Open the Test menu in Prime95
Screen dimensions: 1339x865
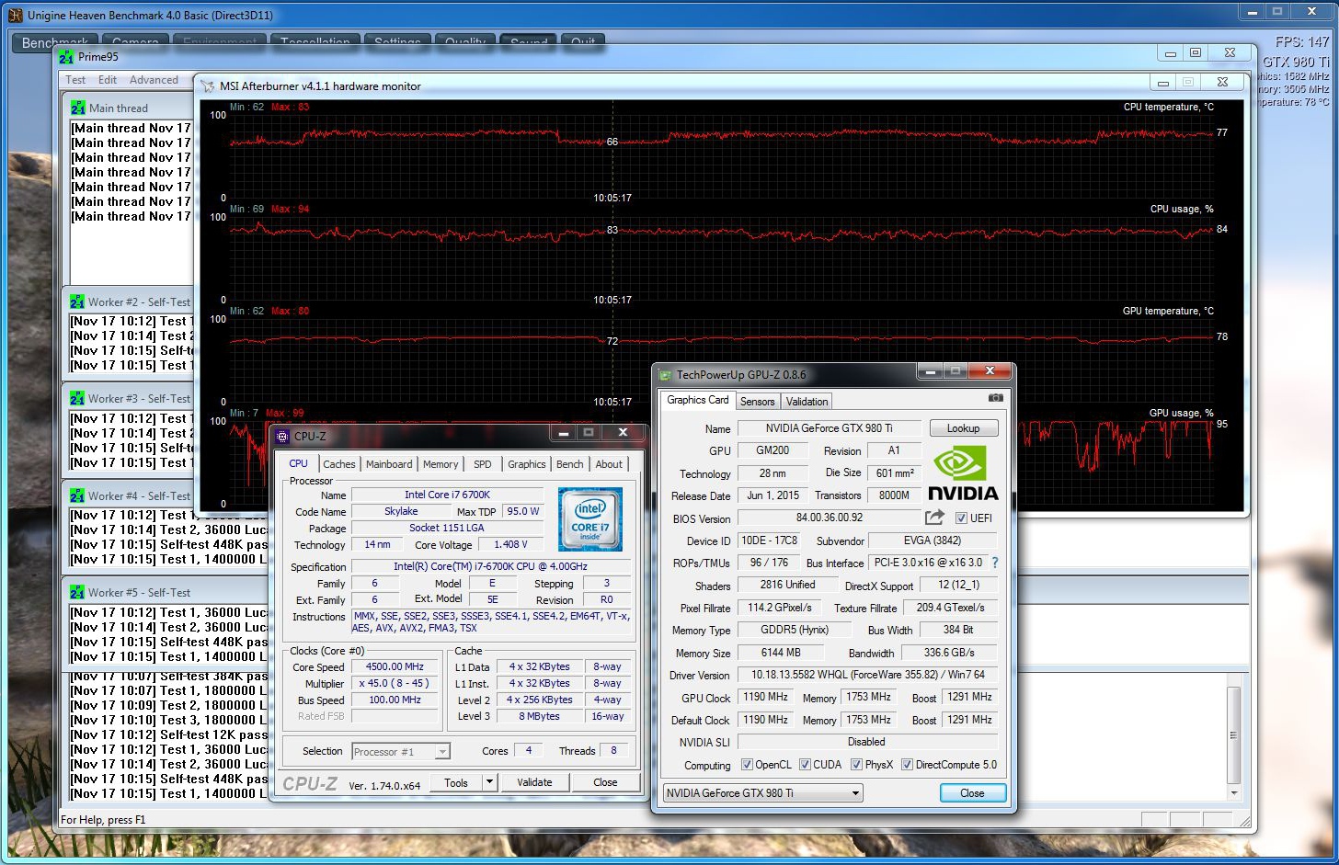[75, 80]
